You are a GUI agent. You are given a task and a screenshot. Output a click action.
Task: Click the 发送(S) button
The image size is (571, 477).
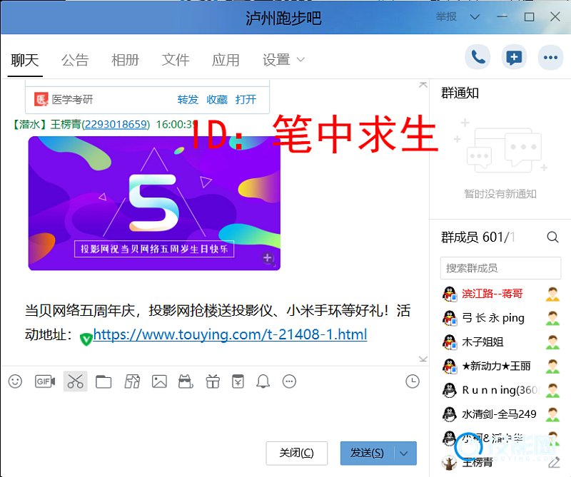(367, 453)
